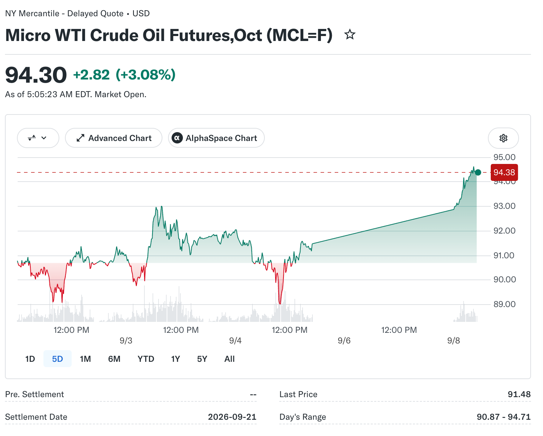Open chart settings gear icon
543x436 pixels.
[x=503, y=138]
